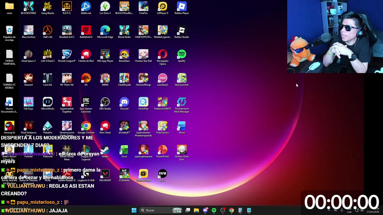Image resolution: width=383 pixels, height=215 pixels.
Task: Launch Elsword from the desktop
Action: [x=28, y=80]
